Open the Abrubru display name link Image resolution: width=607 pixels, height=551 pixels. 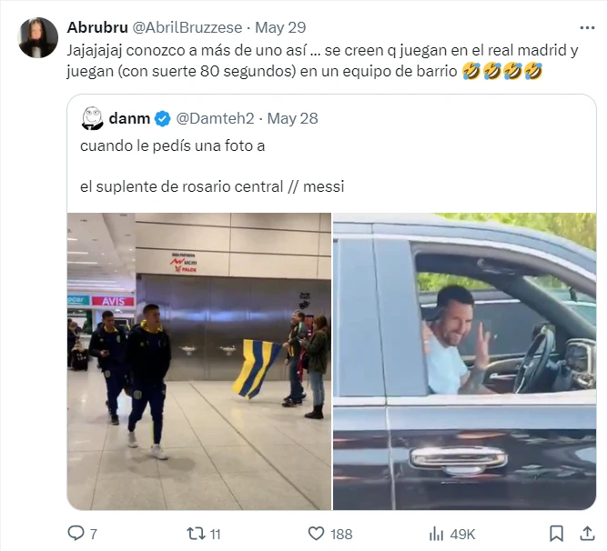pyautogui.click(x=97, y=27)
